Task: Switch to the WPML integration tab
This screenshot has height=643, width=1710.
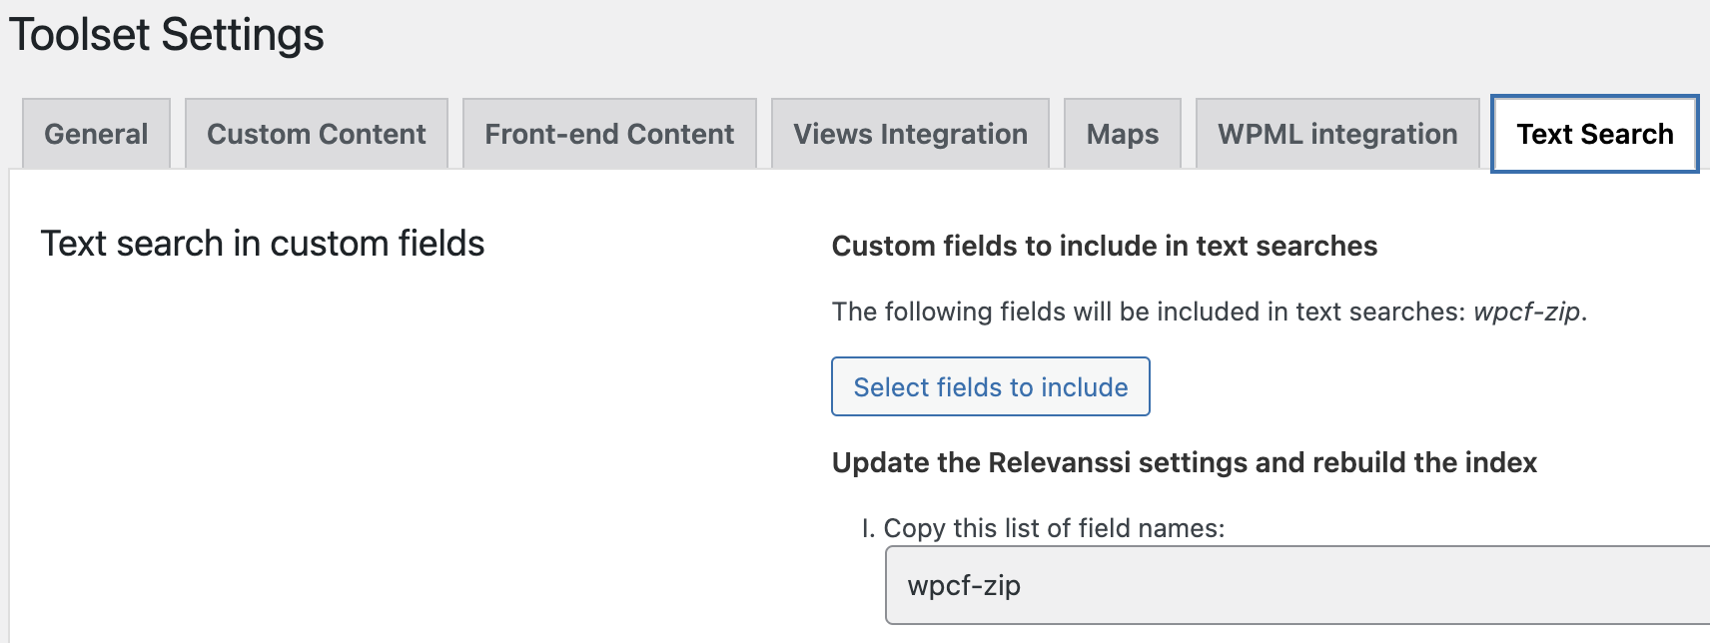Action: [1337, 134]
